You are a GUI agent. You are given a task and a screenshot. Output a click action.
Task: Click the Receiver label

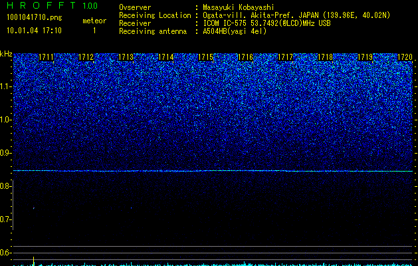coord(135,23)
